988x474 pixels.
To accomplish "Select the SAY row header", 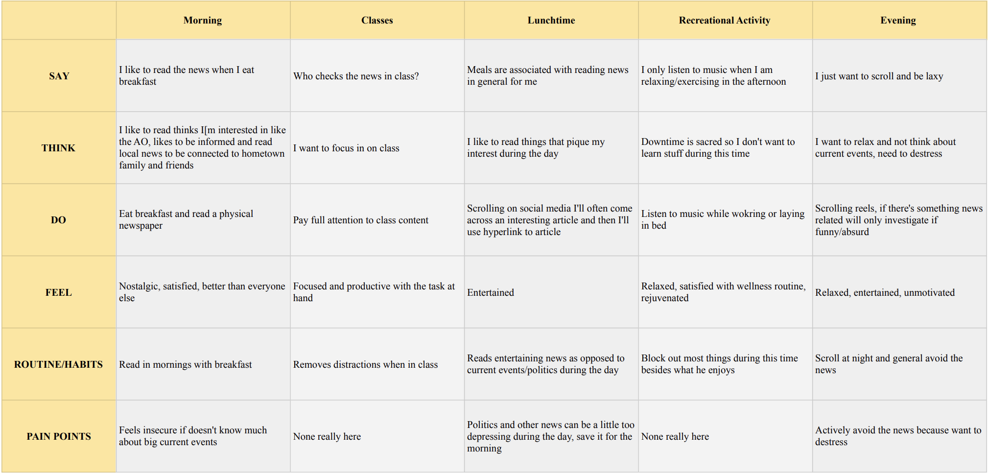I will [x=59, y=76].
